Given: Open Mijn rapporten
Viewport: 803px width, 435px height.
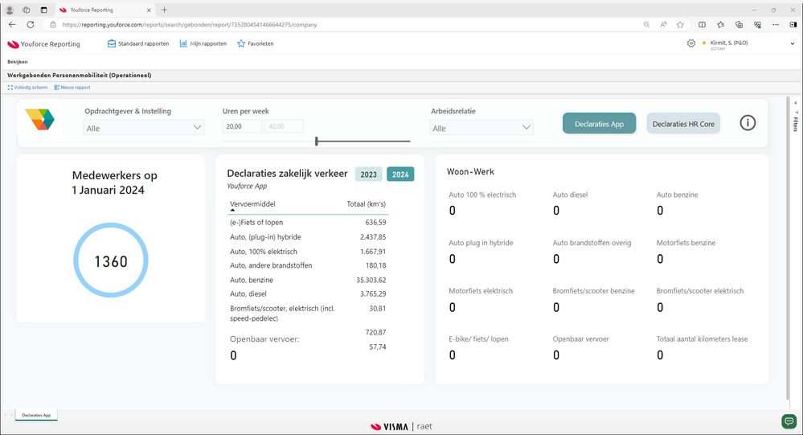Looking at the screenshot, I should (203, 43).
